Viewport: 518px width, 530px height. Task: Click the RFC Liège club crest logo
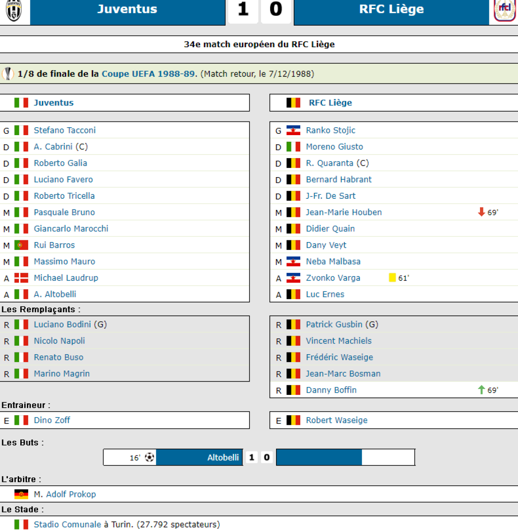pos(504,10)
